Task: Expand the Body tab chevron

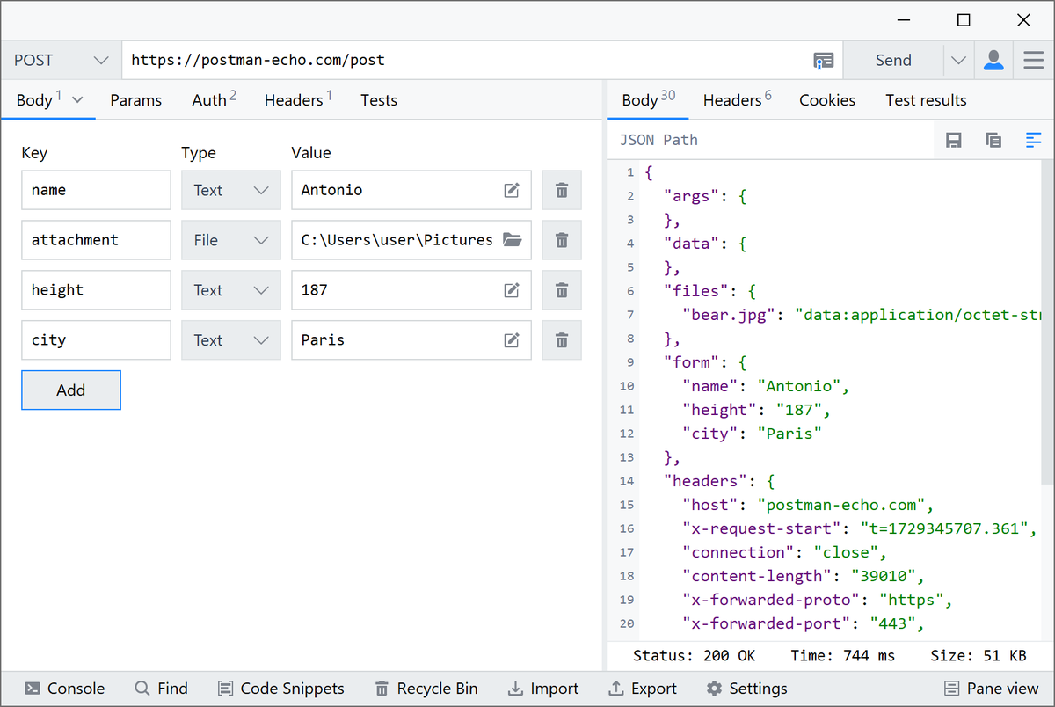Action: [77, 100]
